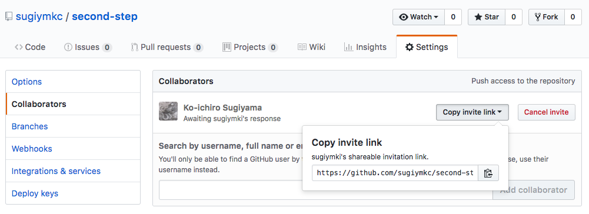Open the Wiki tab

(311, 47)
